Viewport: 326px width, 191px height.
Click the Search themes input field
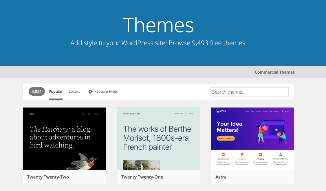tap(249, 92)
